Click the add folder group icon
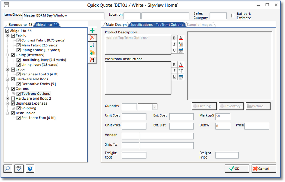This screenshot has width=285, height=182. pos(92,53)
